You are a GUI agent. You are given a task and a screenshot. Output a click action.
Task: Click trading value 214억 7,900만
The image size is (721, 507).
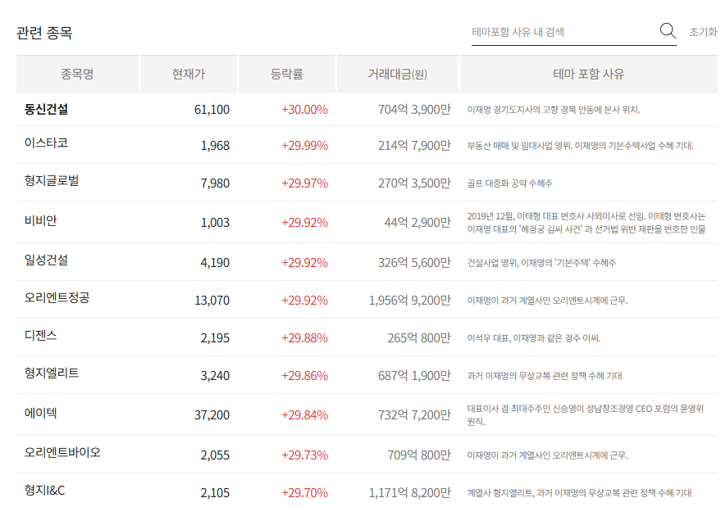pos(414,146)
